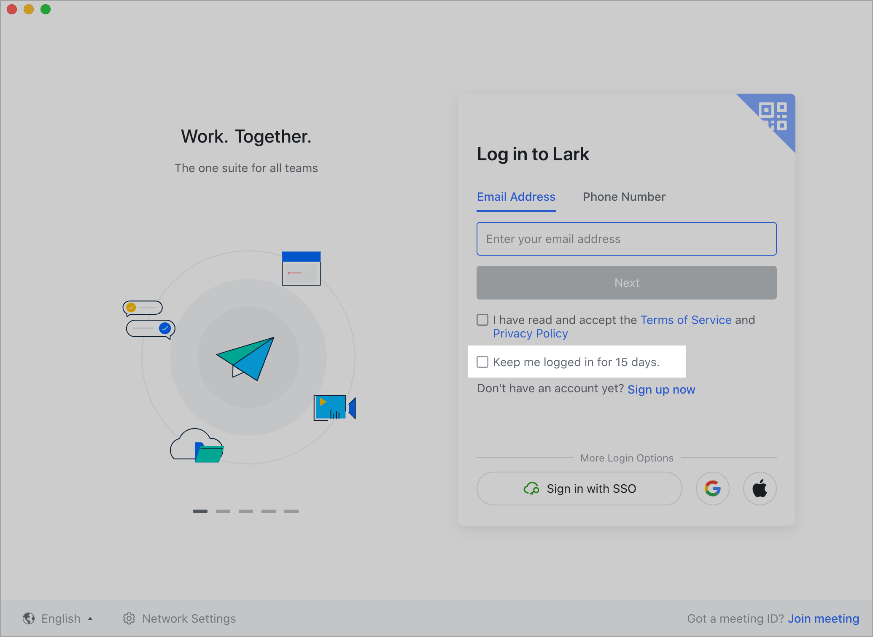Screen dimensions: 873x637
Task: Click the cloud folder illustration icon
Action: (197, 445)
